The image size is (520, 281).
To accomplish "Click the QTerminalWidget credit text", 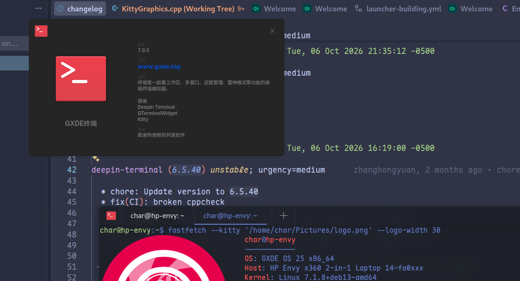I will (158, 113).
